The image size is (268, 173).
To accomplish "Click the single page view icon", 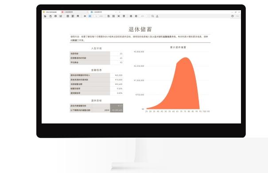I will [x=109, y=16].
